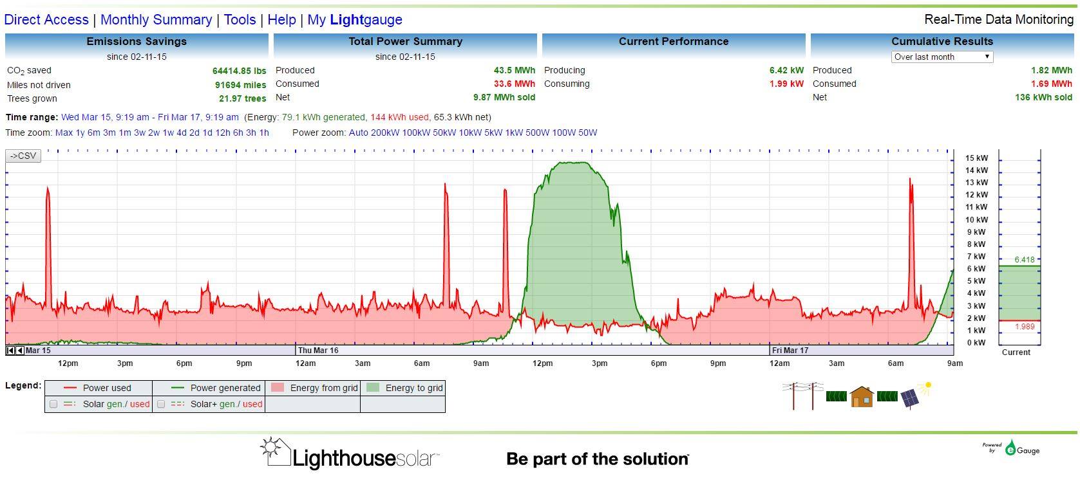1080x494 pixels.
Task: Export chart data with ->CSV button
Action: point(23,156)
